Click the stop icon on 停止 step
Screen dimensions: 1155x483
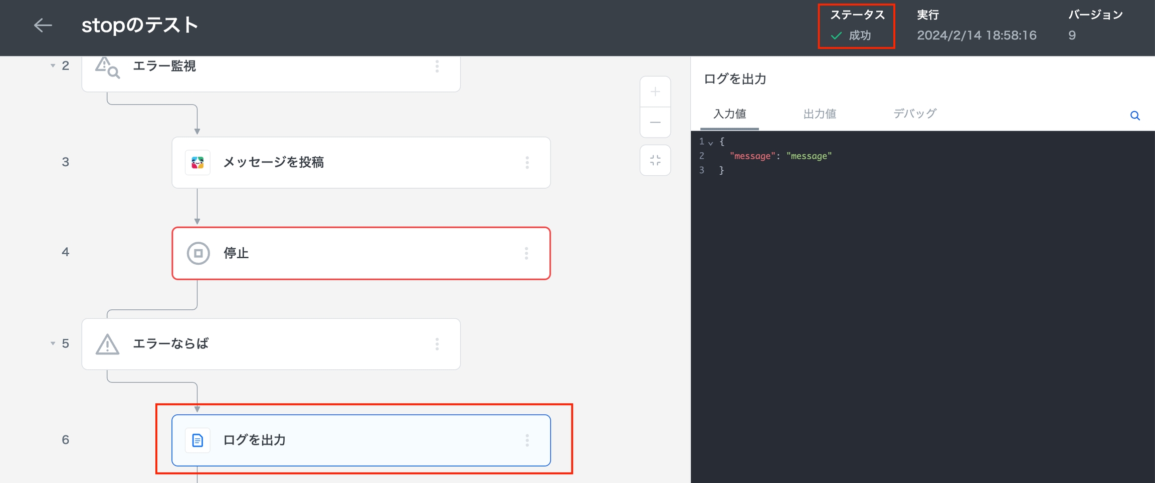tap(198, 253)
